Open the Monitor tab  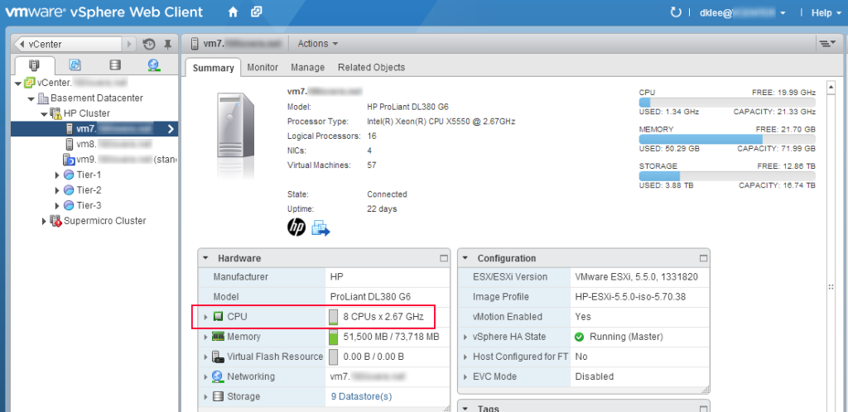[x=263, y=68]
